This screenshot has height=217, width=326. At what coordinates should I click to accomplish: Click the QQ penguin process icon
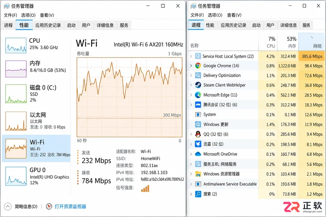click(x=198, y=134)
